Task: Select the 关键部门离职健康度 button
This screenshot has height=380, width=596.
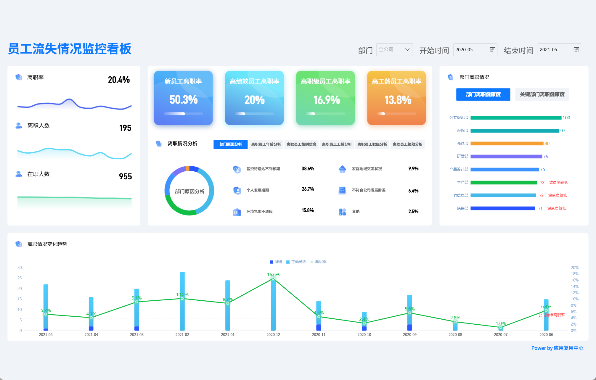Action: tap(542, 94)
